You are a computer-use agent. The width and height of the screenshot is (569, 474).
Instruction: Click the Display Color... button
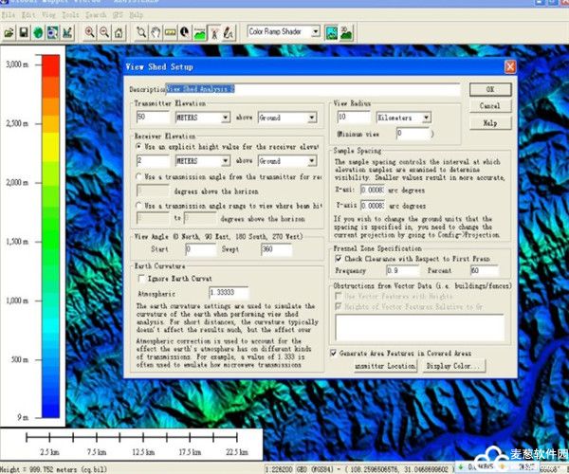coord(452,365)
